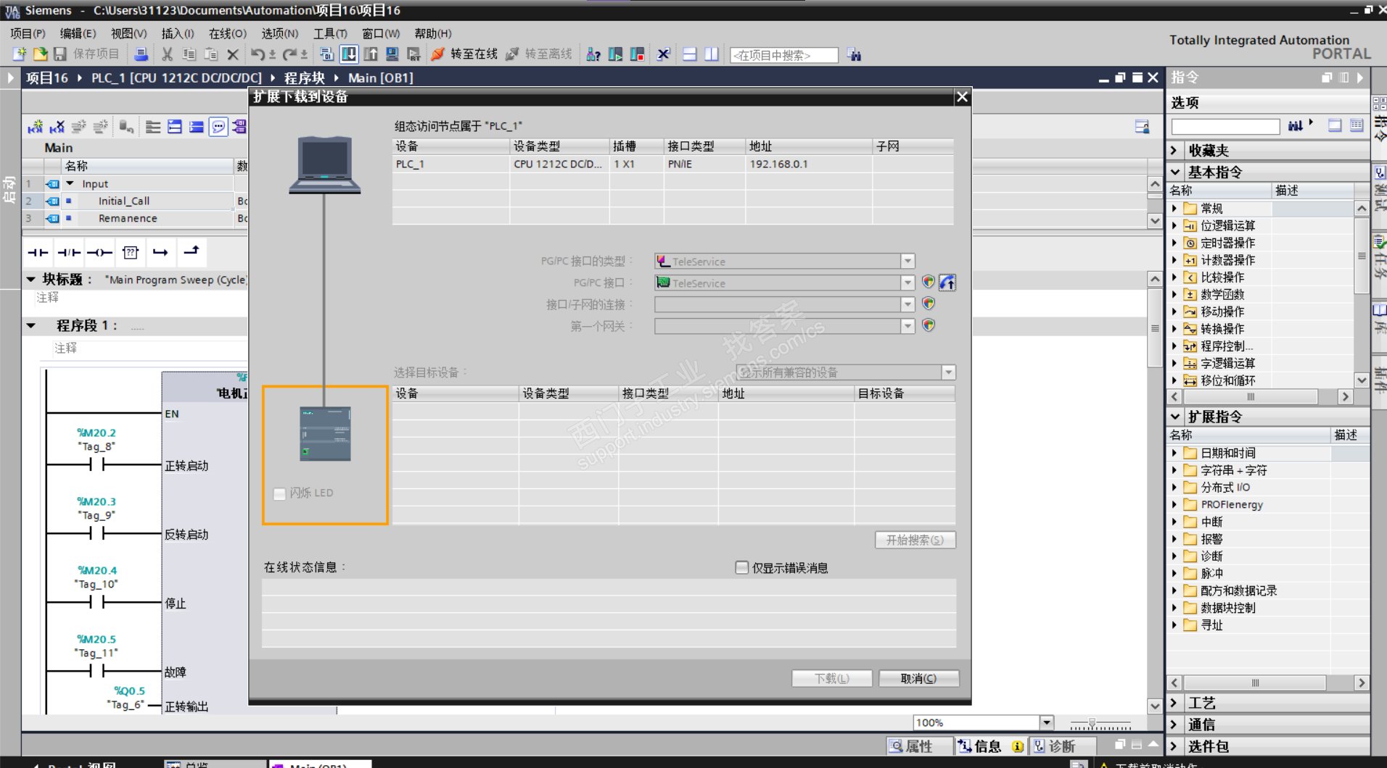Open accessible devices from the toolbar
Viewport: 1387px width, 768px height.
(593, 54)
